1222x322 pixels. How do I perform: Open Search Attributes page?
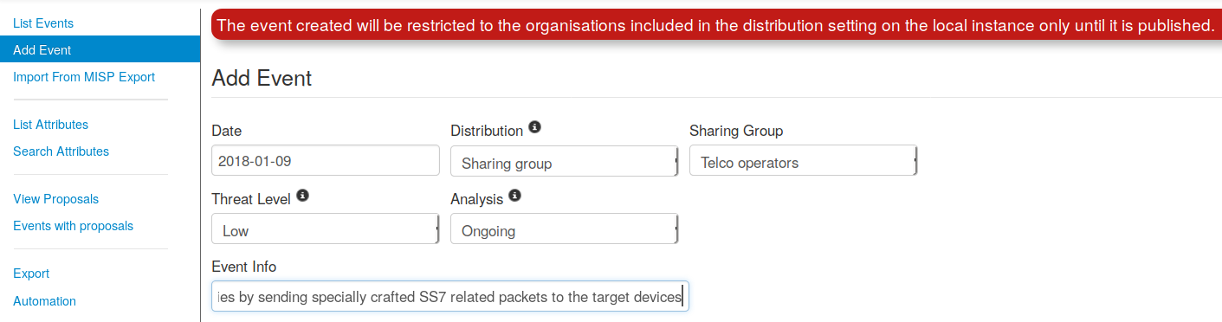pos(61,151)
